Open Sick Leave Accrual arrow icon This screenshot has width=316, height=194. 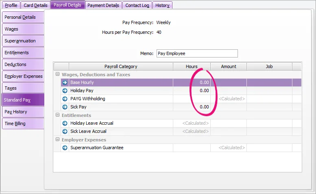point(65,131)
